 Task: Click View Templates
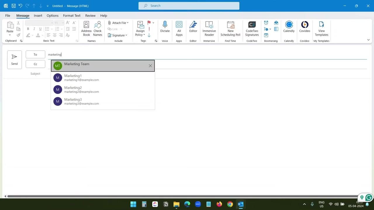coord(321,29)
